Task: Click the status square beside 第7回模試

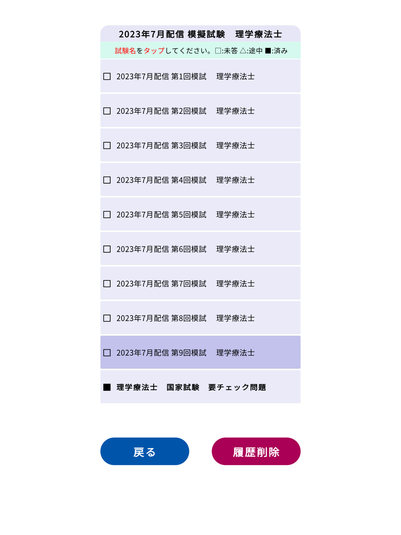Action: click(x=107, y=284)
